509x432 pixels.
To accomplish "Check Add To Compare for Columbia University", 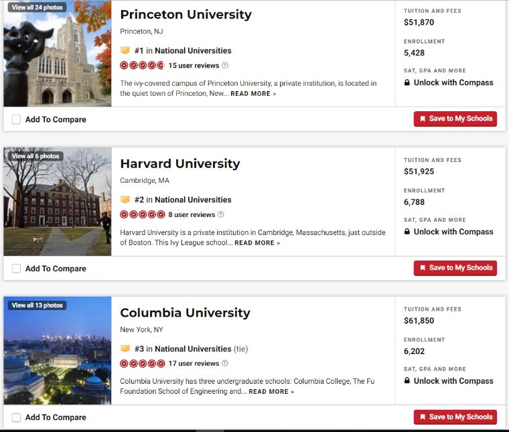I will tap(16, 417).
